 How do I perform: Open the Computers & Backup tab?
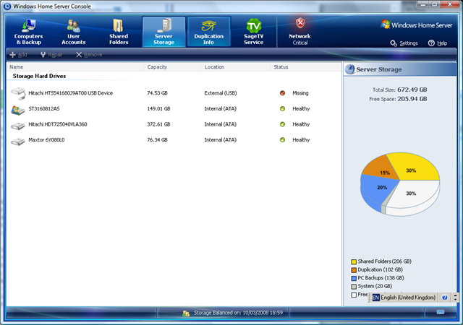coord(29,33)
